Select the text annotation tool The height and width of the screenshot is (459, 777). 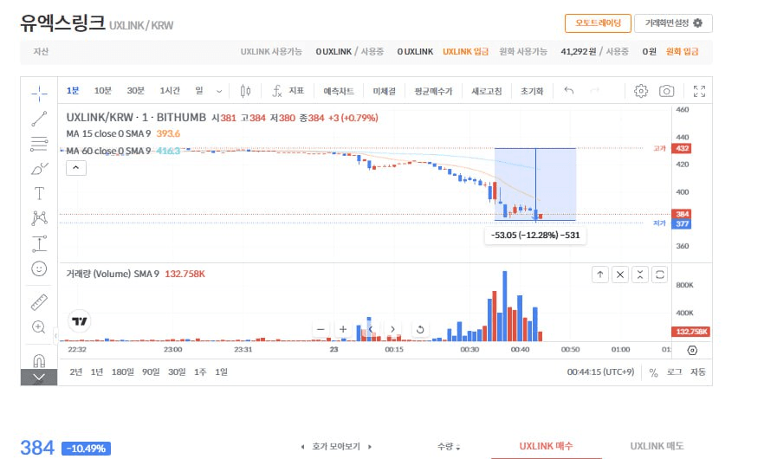(x=39, y=193)
